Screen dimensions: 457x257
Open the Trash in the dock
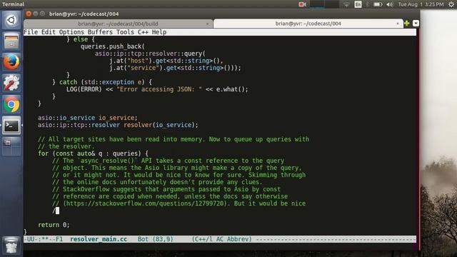[x=11, y=246]
